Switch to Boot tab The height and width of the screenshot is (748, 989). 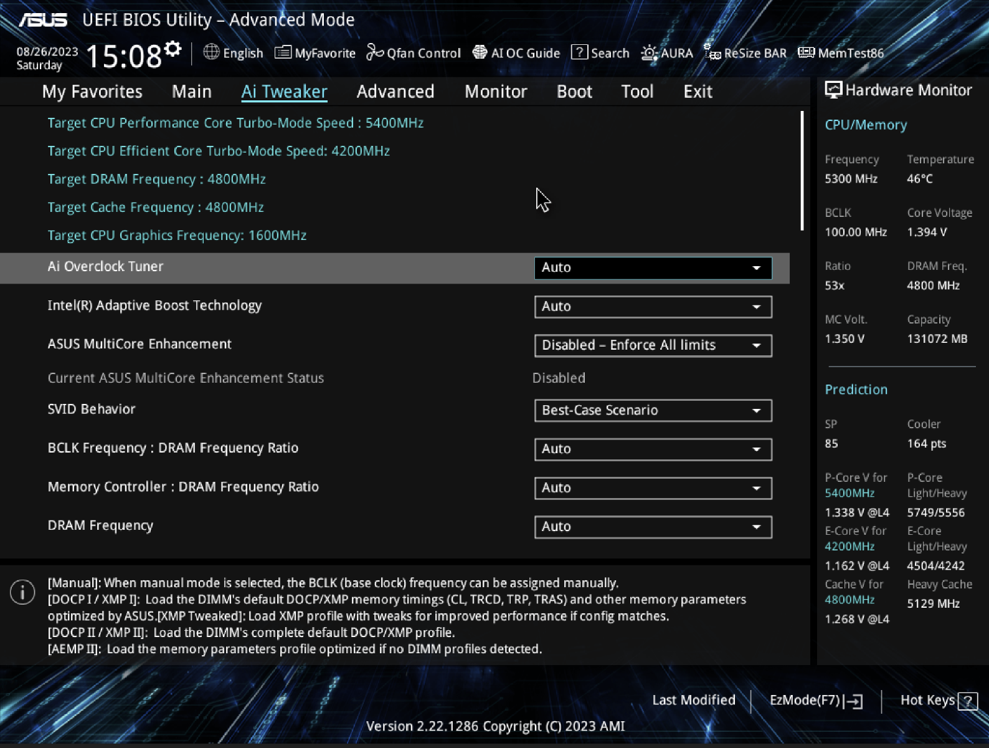point(574,92)
